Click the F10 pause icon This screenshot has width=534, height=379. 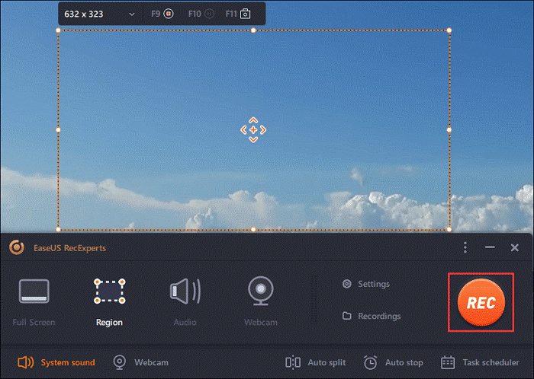tap(210, 14)
